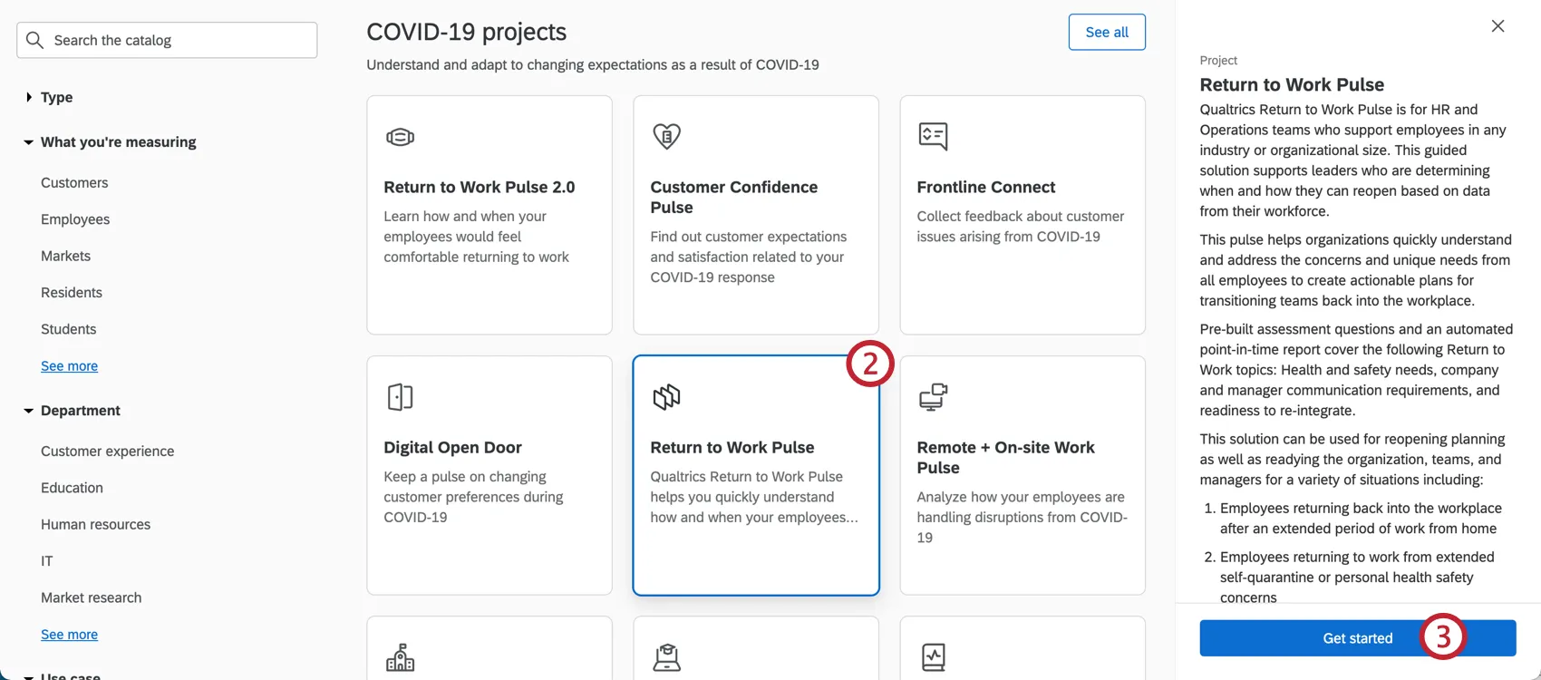Click See more under Department
The width and height of the screenshot is (1541, 680).
tap(69, 635)
